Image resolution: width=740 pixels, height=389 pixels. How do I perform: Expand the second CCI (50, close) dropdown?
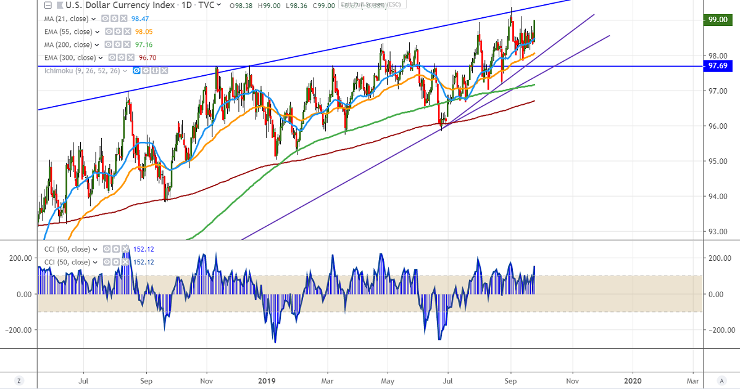click(x=95, y=262)
